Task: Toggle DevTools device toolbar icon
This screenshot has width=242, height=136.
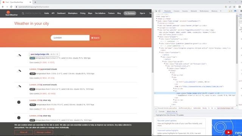Action: click(160, 11)
